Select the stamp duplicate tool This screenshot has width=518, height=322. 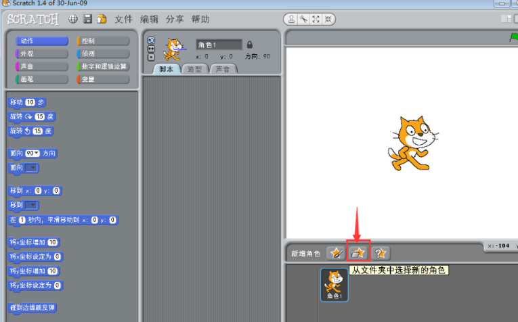pyautogui.click(x=290, y=19)
